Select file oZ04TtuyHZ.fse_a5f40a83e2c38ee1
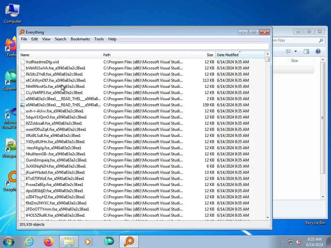This screenshot has height=248, width=331. 55,197
